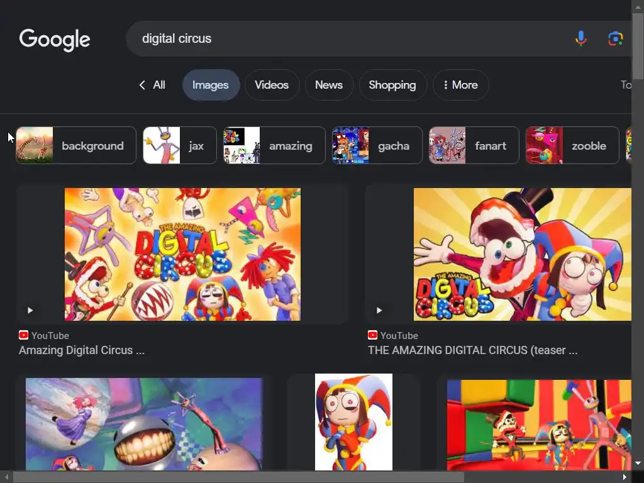Click YouTube icon under Amazing Digital Circus result
644x483 pixels.
tap(23, 335)
